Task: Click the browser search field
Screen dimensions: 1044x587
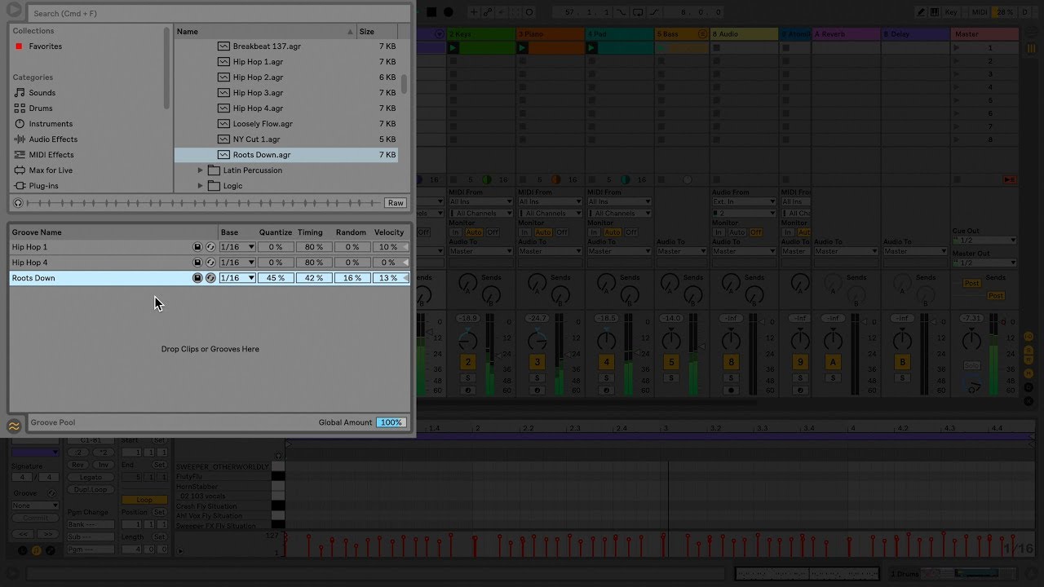Action: (x=218, y=13)
